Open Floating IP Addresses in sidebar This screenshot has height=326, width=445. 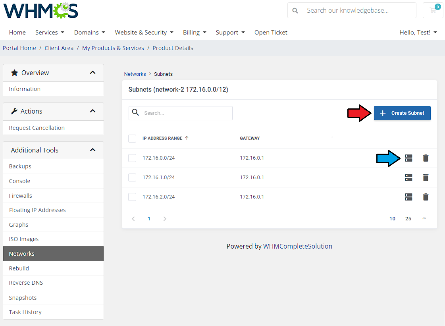coord(53,210)
